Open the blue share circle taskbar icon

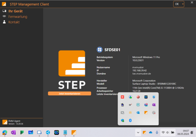coord(48,132)
